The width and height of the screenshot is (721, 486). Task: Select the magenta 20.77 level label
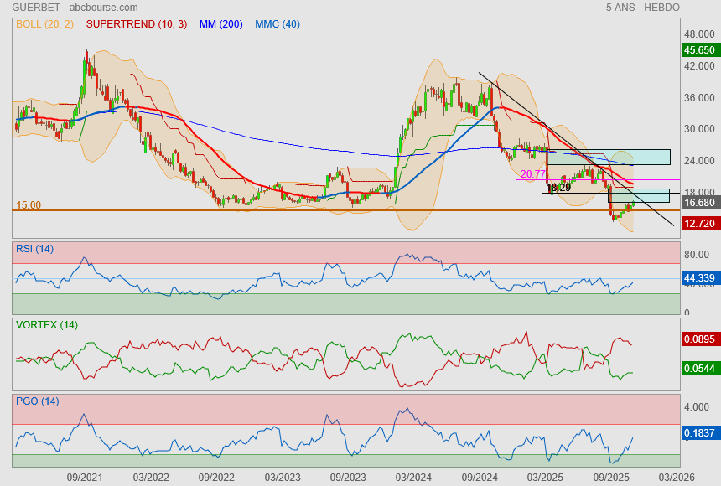pyautogui.click(x=532, y=174)
